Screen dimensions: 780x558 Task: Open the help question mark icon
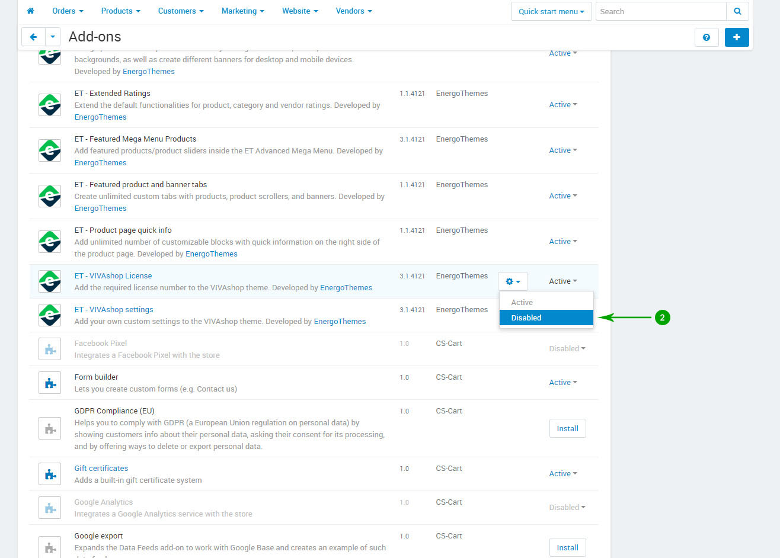707,37
